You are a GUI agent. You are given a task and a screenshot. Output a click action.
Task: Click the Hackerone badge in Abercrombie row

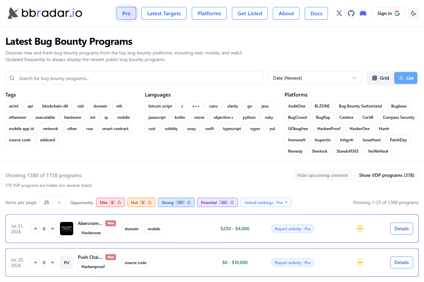91,233
